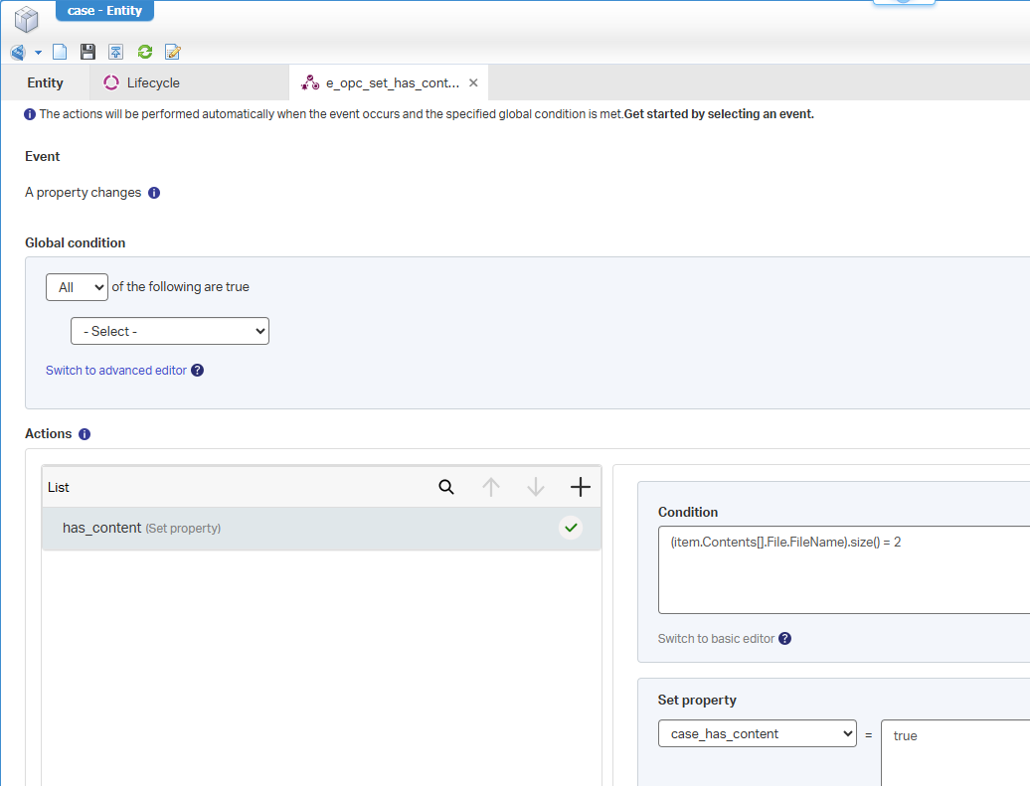The width and height of the screenshot is (1030, 786).
Task: Click the notepad with pencil toolbar icon
Action: (x=173, y=52)
